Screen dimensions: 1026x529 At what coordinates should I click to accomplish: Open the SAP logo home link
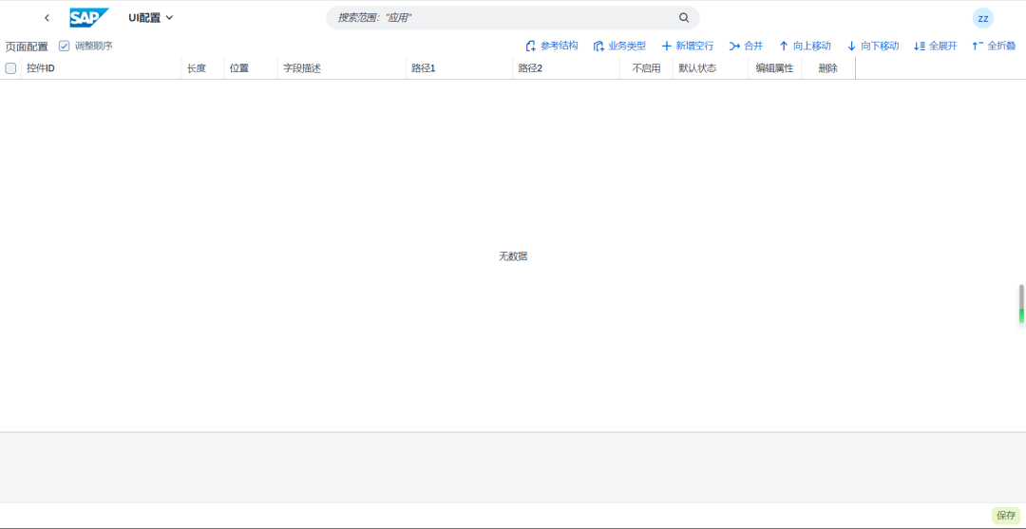(x=89, y=18)
